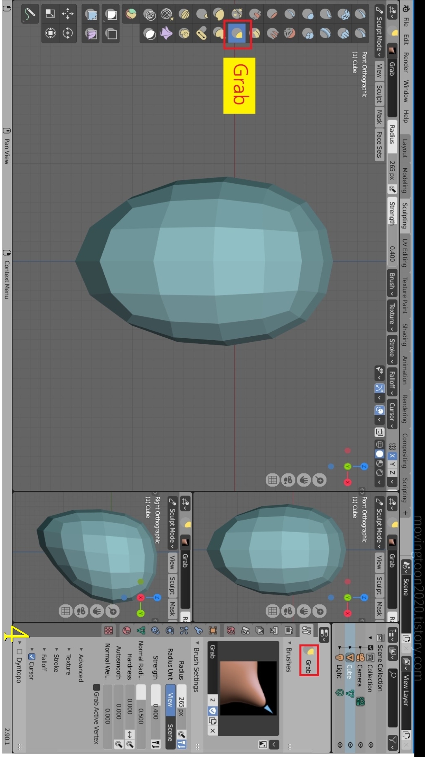Click the pan hand gizmo in main viewport

[304, 480]
